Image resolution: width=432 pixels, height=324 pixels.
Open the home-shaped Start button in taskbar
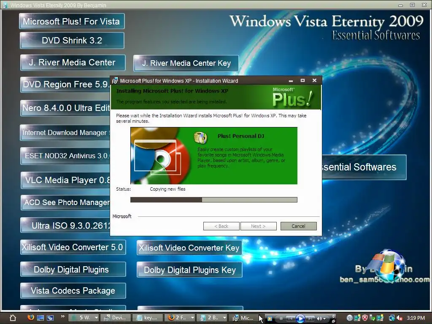point(13,318)
